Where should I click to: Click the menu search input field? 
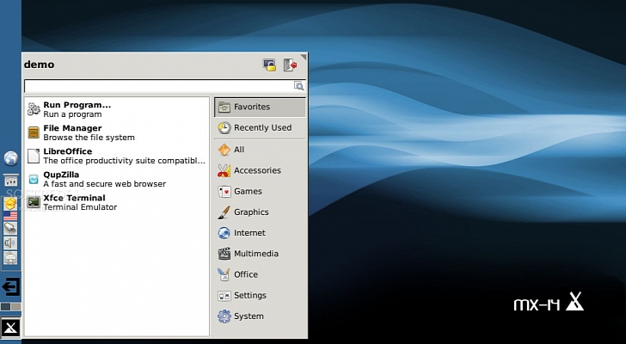click(x=159, y=86)
